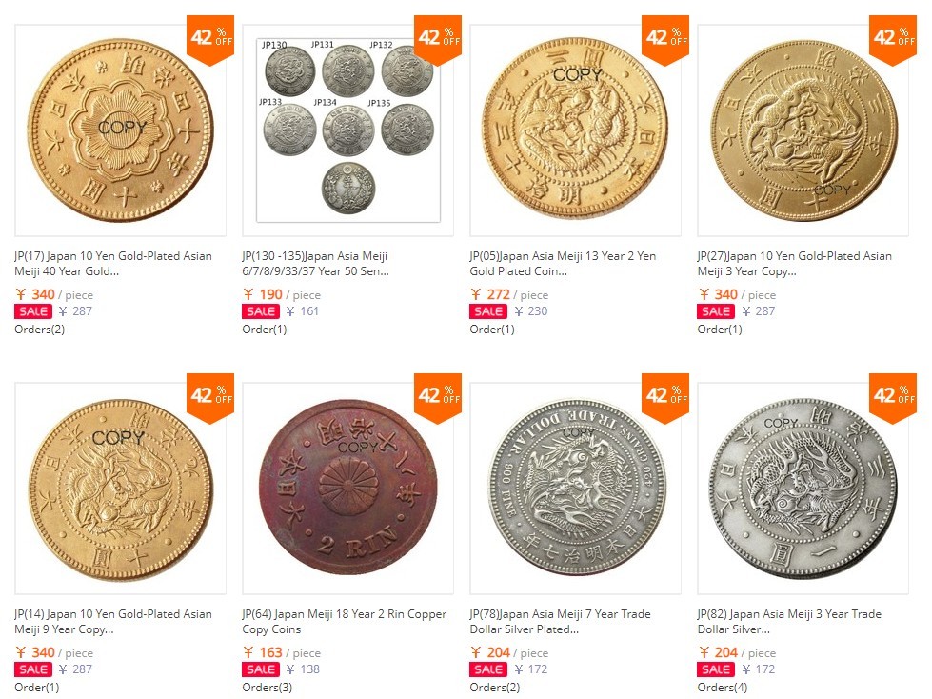Click the SALE tag under the JP(05) 2 Yen coin
Image resolution: width=932 pixels, height=699 pixels.
[x=488, y=311]
